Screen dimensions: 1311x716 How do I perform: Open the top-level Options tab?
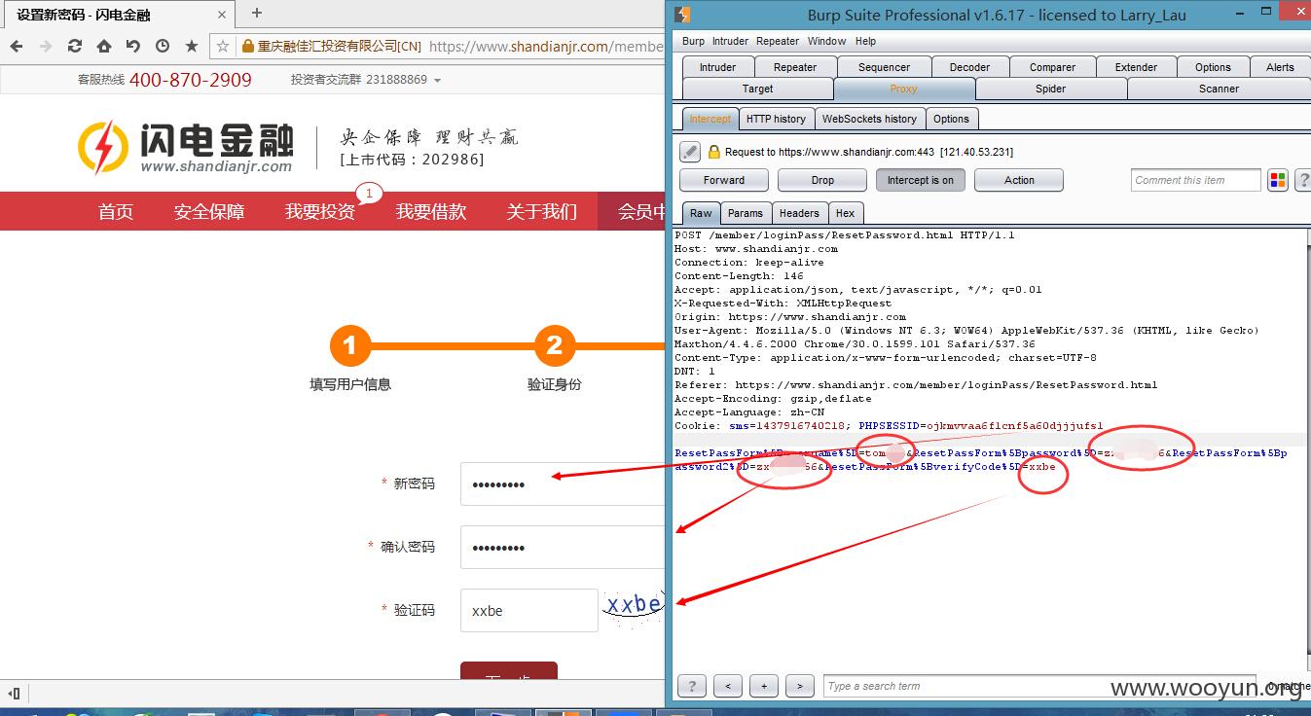click(1213, 67)
